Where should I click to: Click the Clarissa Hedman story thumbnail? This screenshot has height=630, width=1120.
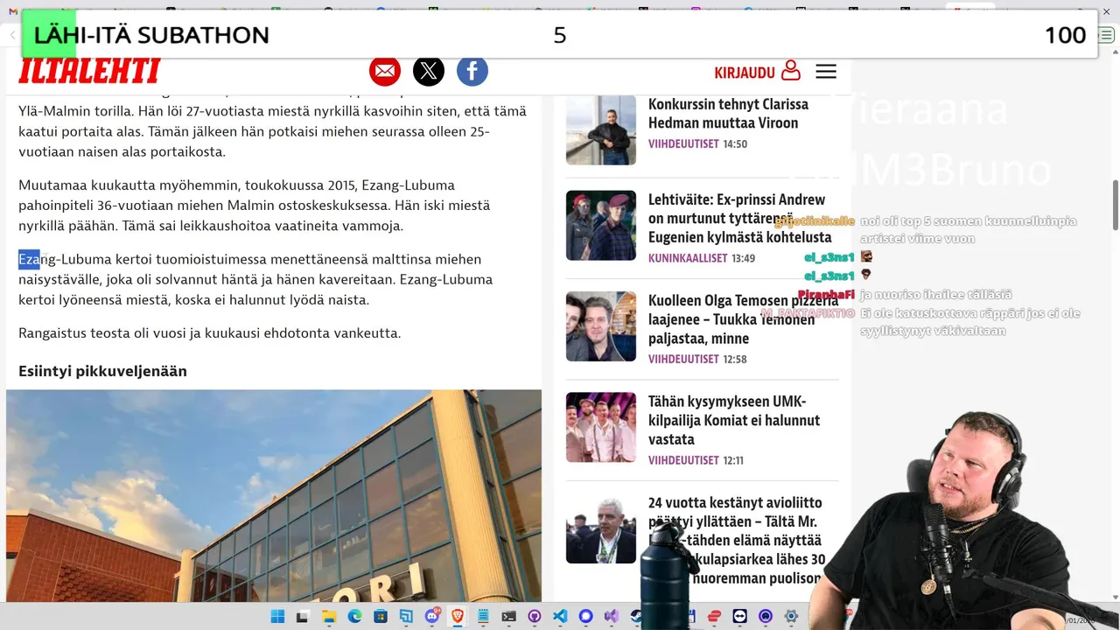[600, 129]
